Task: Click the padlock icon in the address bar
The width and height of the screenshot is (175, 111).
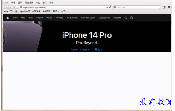Action: coord(107,7)
